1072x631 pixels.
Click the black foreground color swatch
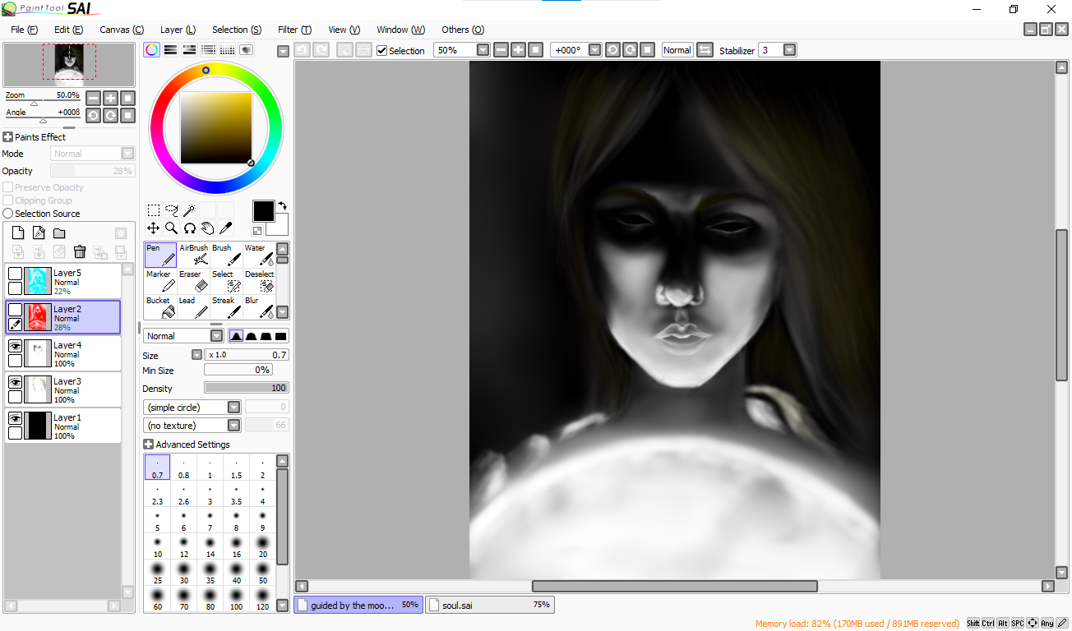[x=263, y=211]
